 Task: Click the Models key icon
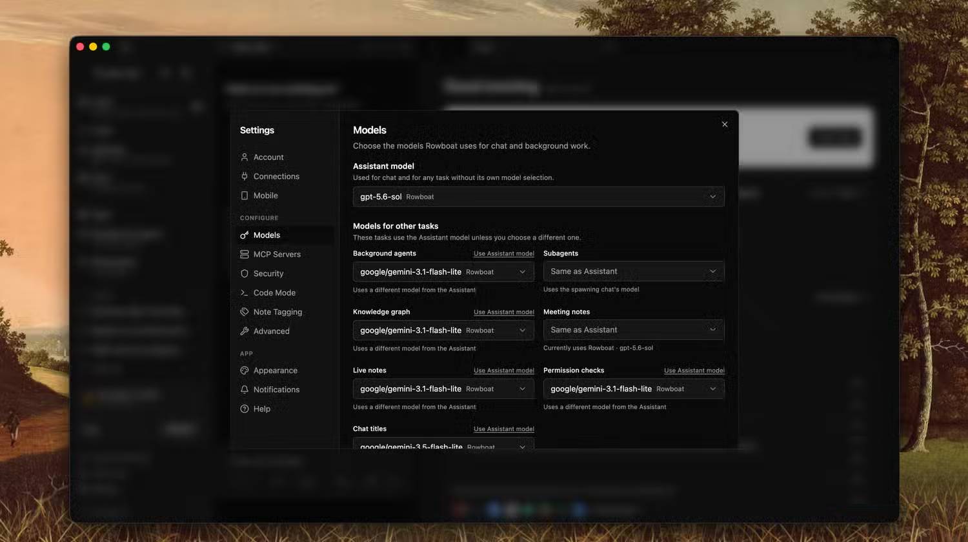(x=245, y=236)
